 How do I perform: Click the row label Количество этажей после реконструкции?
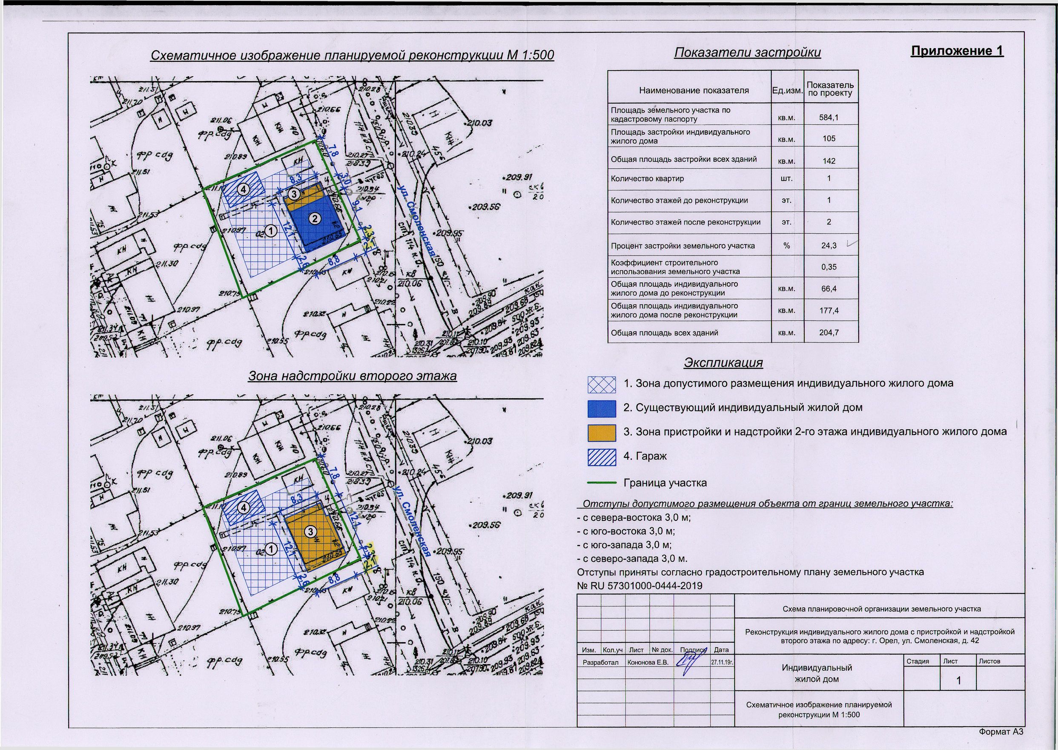(x=686, y=222)
